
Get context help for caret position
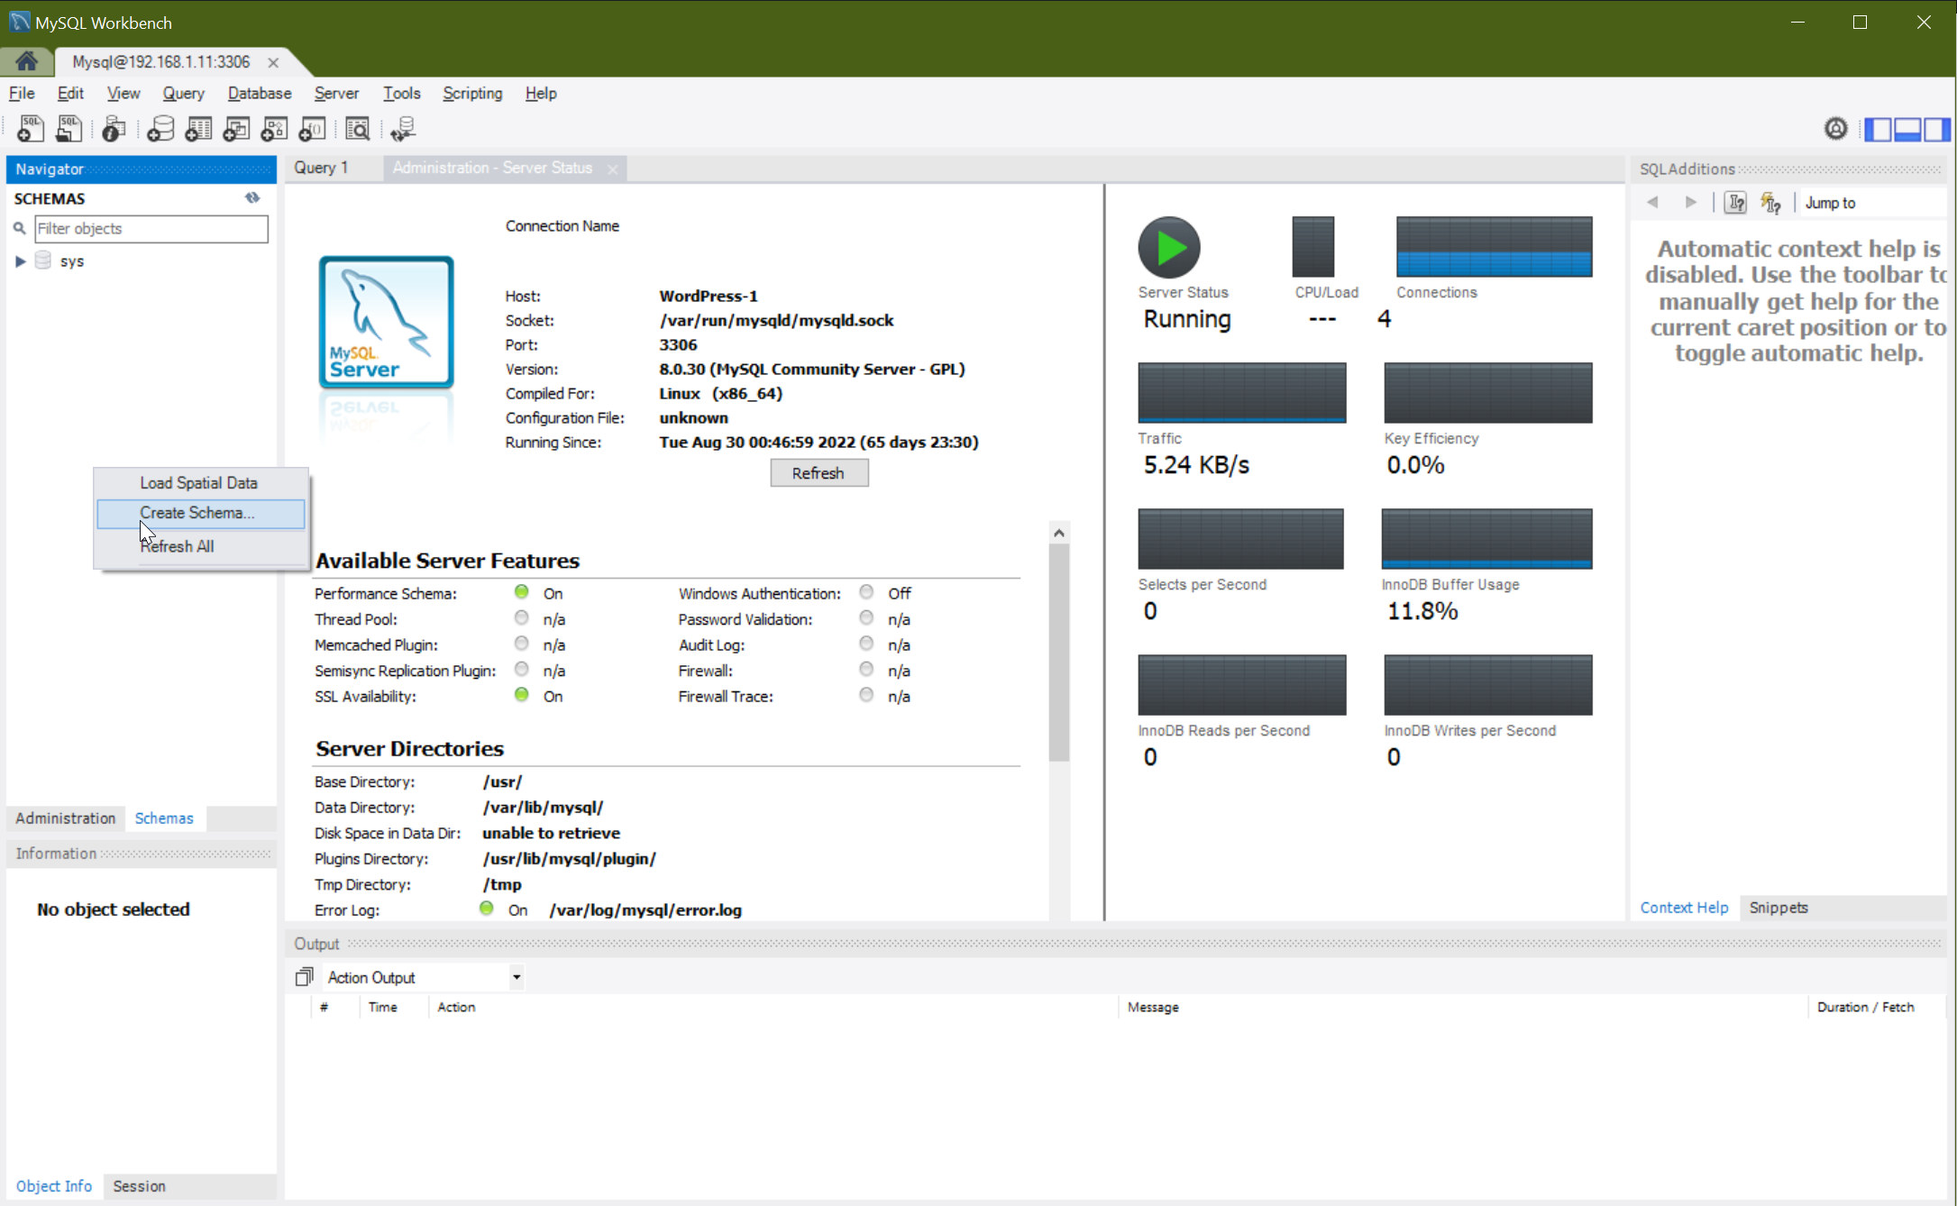1735,203
